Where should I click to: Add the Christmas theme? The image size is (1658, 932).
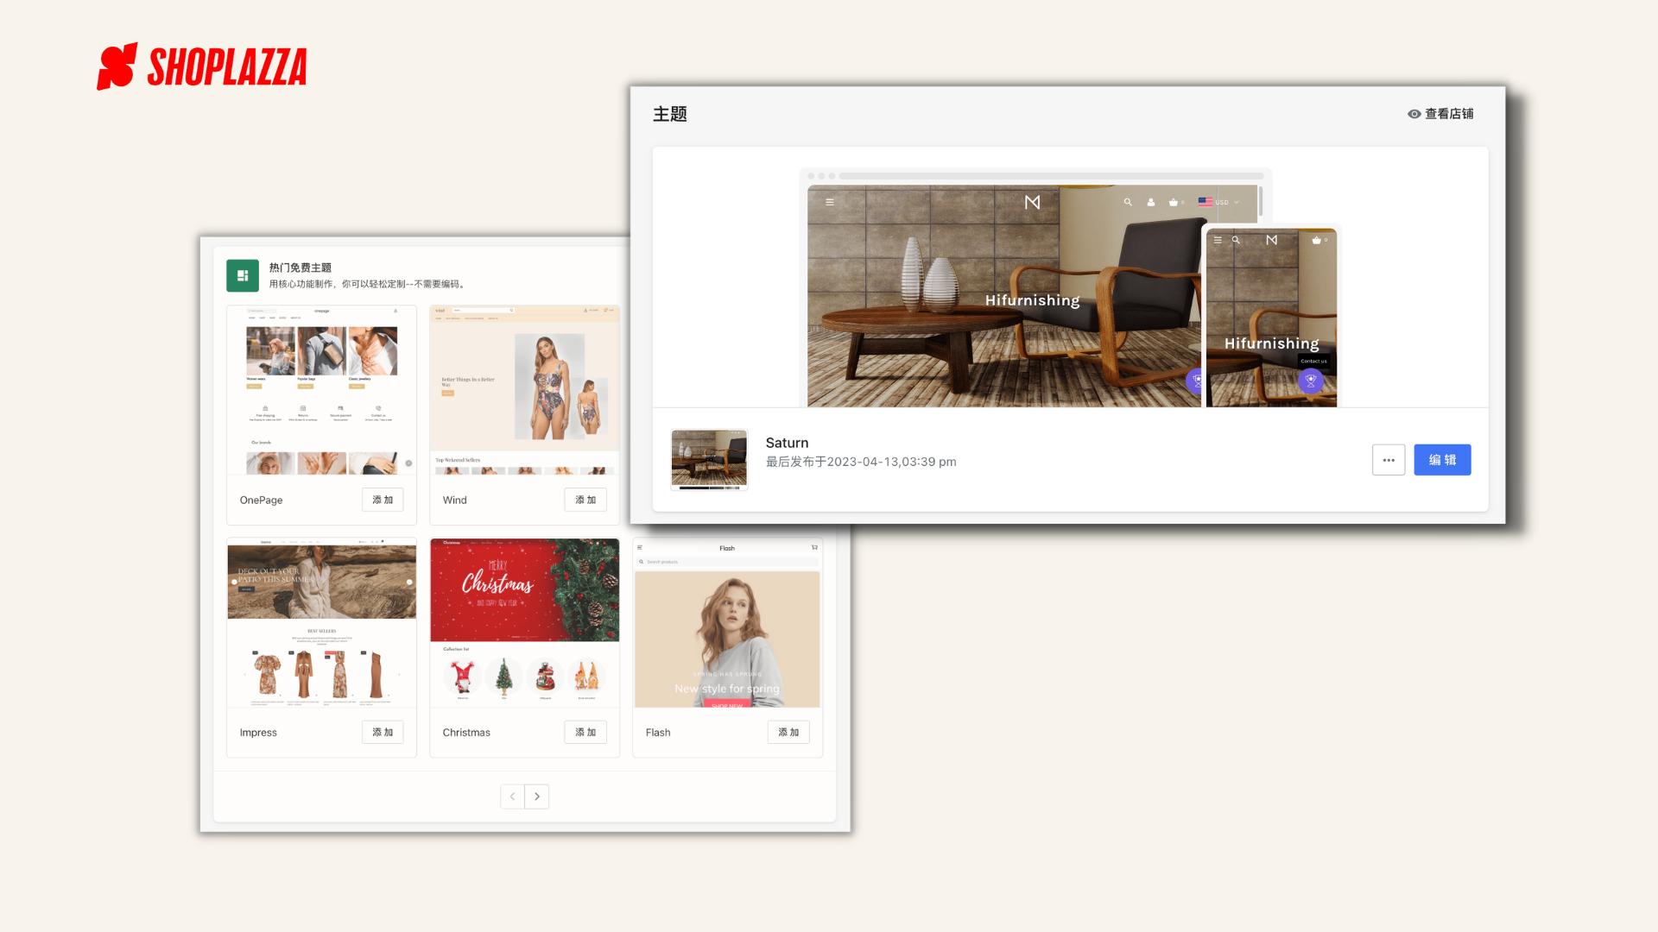click(x=585, y=732)
